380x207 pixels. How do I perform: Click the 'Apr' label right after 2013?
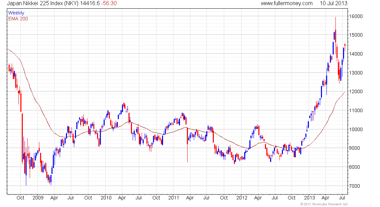(x=325, y=198)
